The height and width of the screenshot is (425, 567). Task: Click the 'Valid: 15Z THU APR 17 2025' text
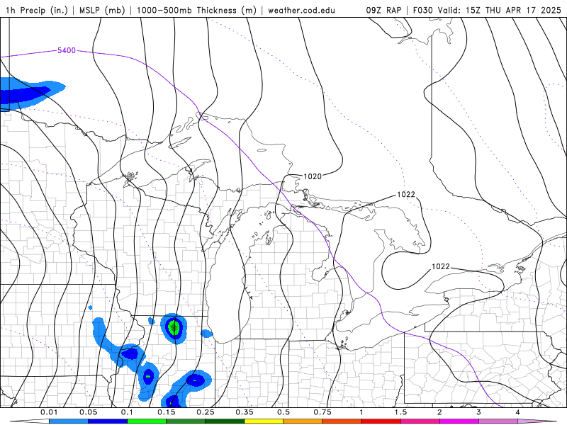coord(500,10)
